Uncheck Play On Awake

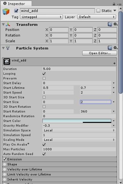(44, 144)
